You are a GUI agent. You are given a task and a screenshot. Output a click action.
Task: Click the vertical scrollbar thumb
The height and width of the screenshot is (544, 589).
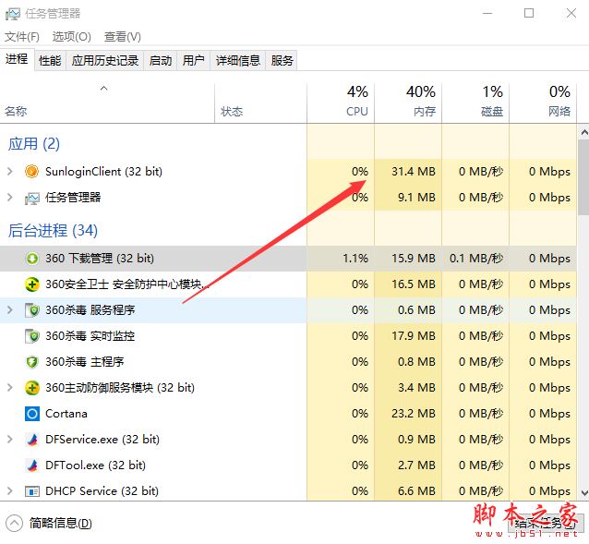(x=584, y=176)
